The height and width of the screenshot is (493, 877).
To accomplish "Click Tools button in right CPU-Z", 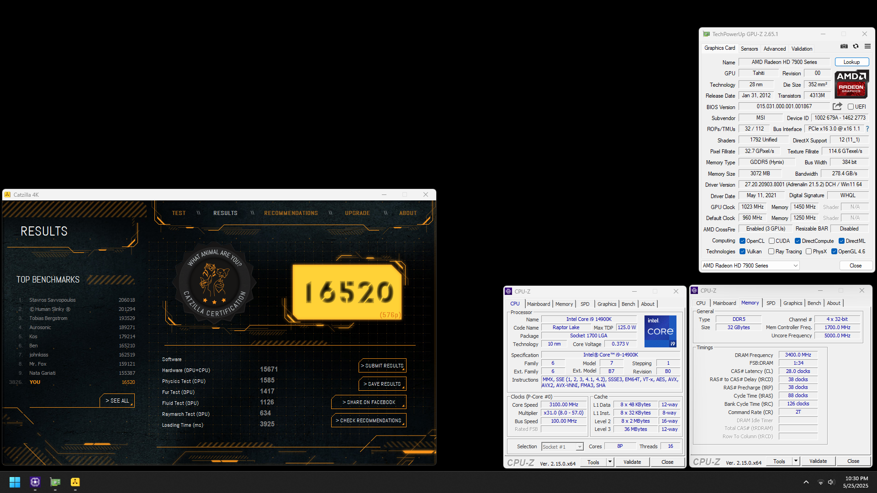I will pyautogui.click(x=779, y=461).
